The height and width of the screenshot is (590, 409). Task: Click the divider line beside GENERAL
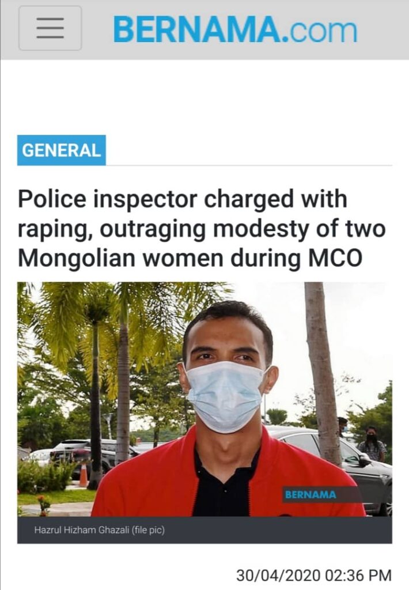click(249, 165)
